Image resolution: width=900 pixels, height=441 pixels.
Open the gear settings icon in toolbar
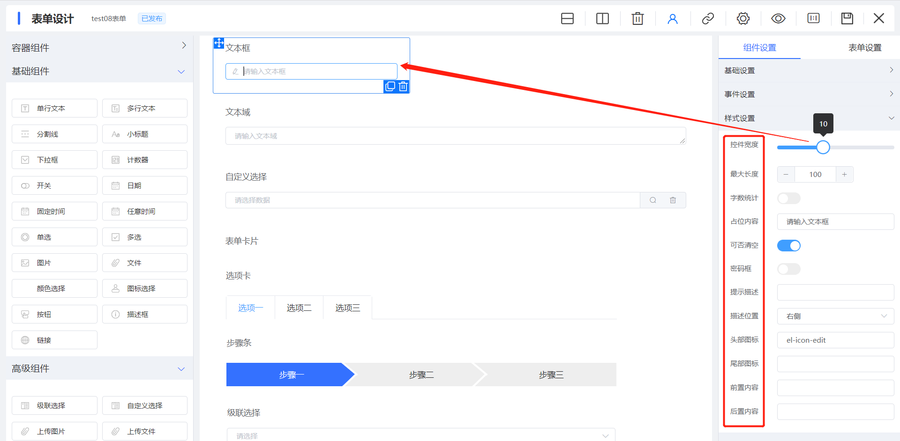(743, 19)
